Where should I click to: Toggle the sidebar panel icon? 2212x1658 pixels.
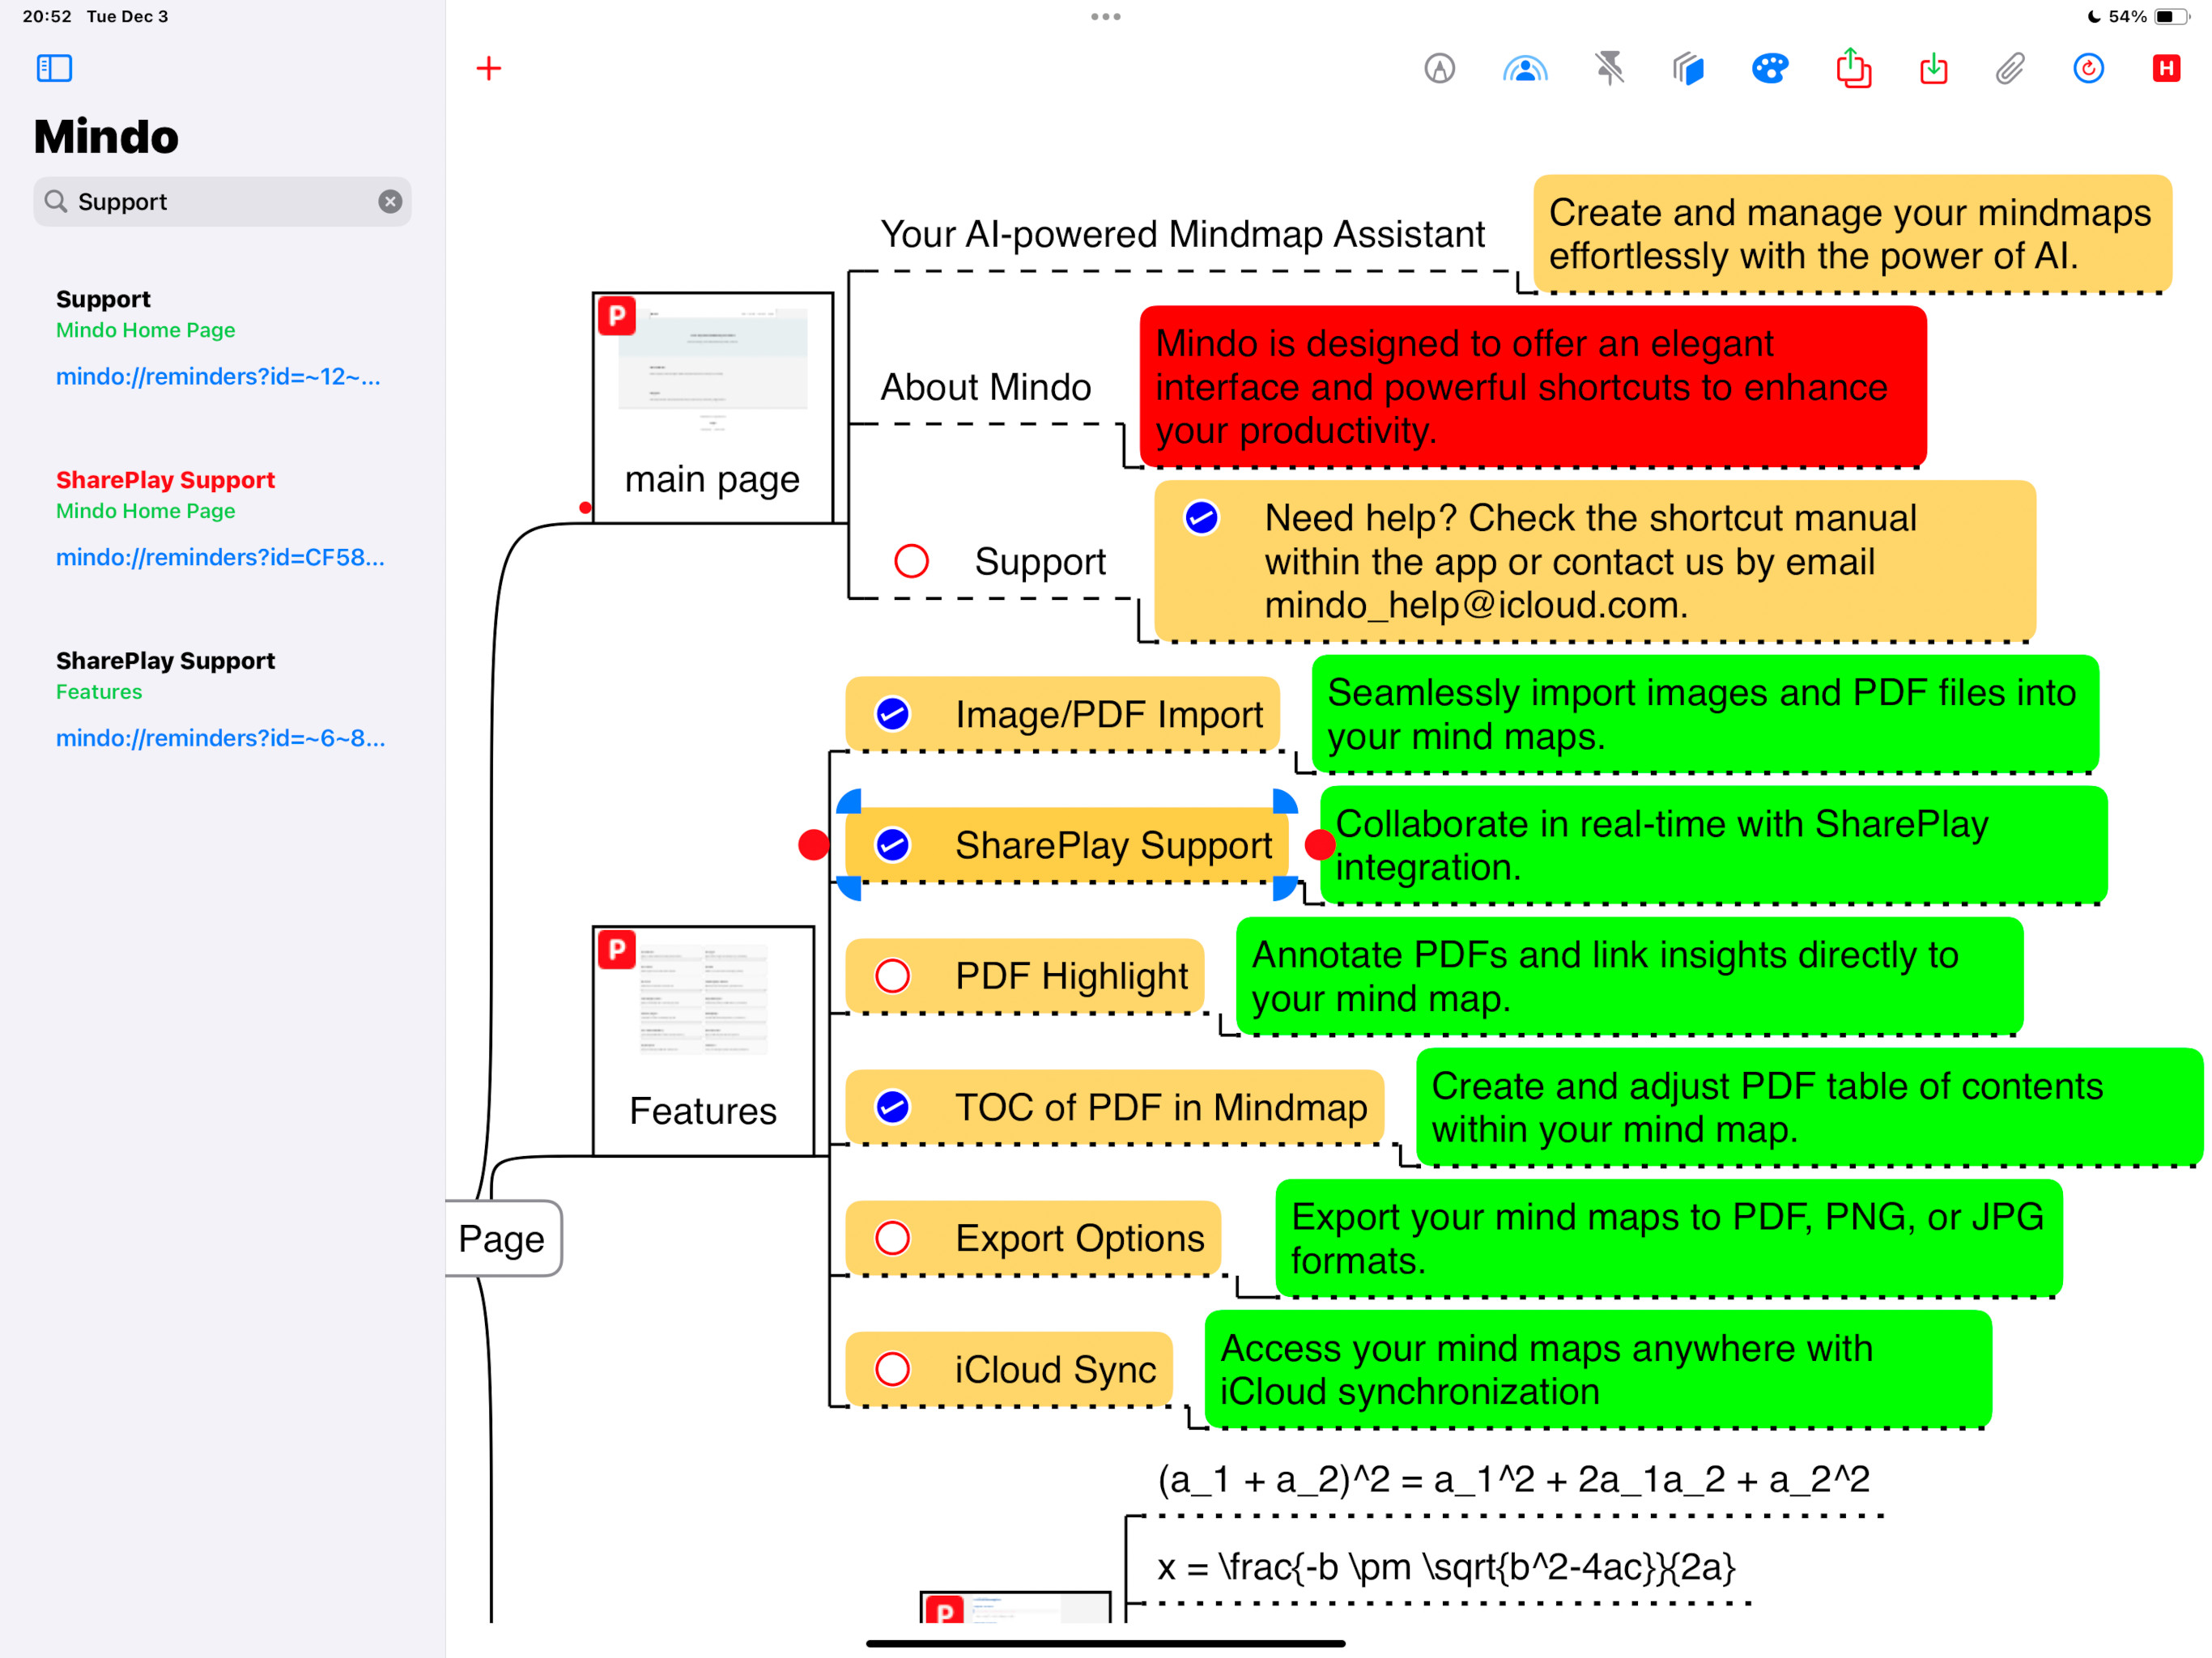pyautogui.click(x=54, y=68)
